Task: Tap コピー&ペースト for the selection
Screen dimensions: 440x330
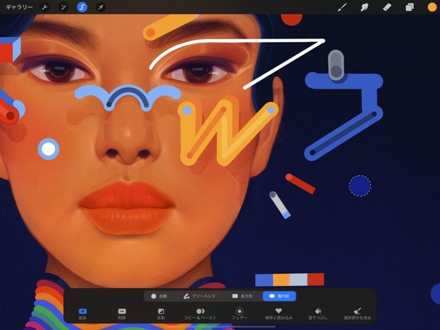Action: point(200,313)
